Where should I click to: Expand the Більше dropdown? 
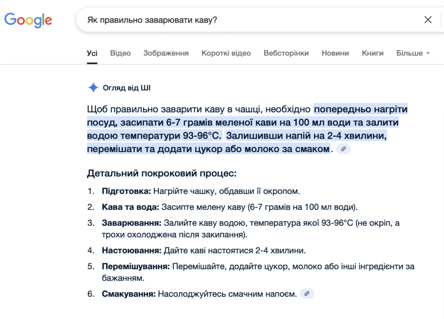(x=413, y=53)
